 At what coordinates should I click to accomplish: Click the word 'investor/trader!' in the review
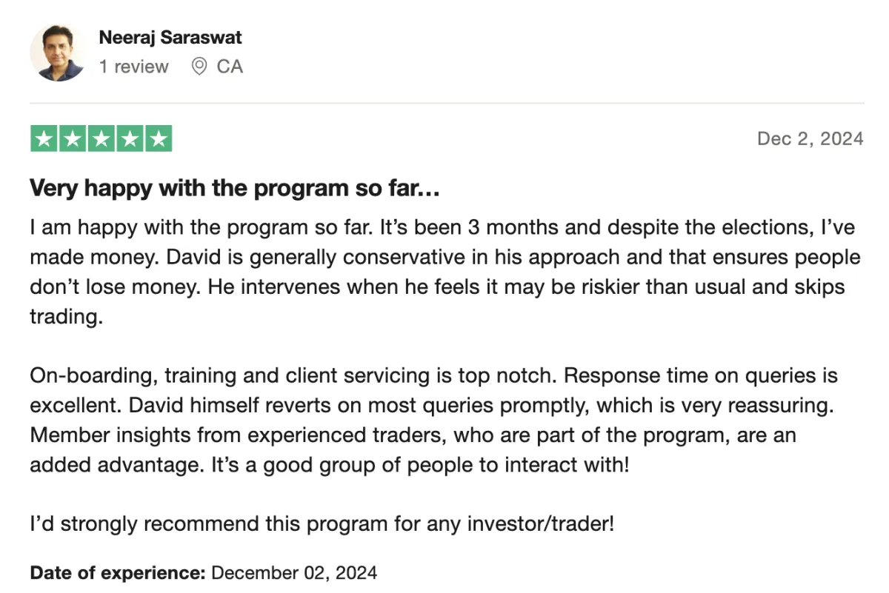(x=541, y=525)
